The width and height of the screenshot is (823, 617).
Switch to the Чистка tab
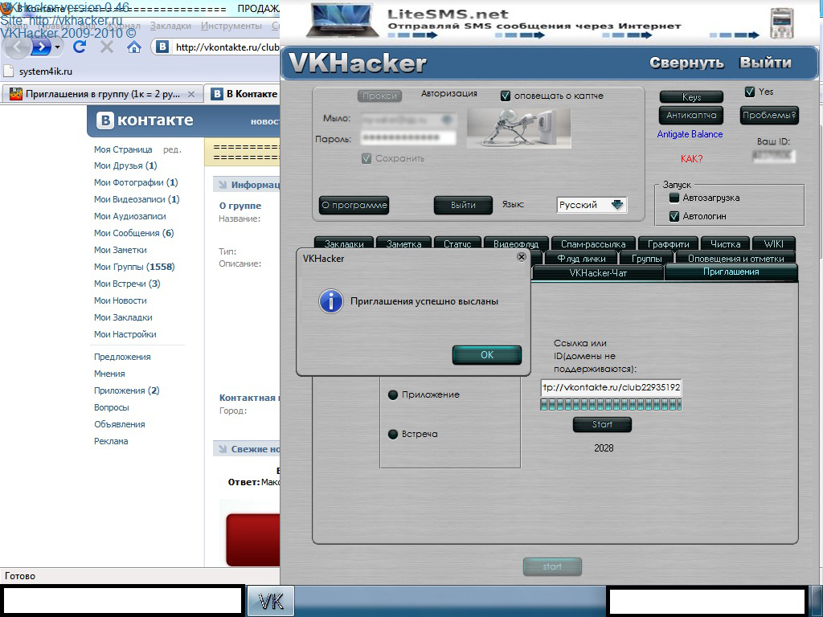point(726,243)
